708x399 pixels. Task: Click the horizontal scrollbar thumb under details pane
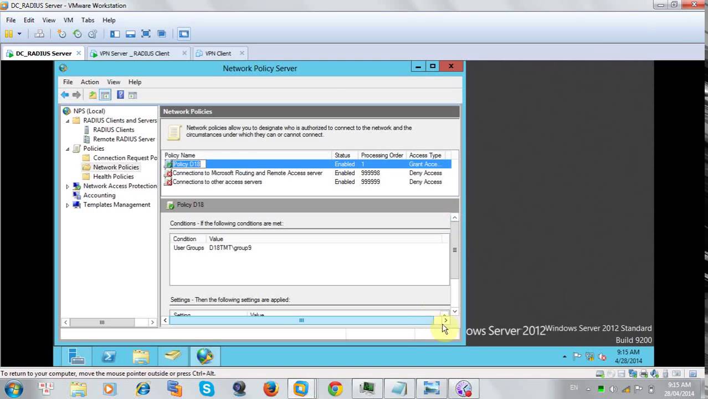[301, 320]
